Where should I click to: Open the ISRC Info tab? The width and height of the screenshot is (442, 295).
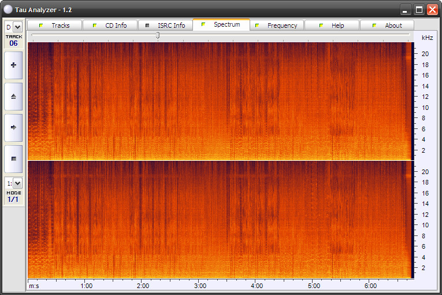pos(165,25)
